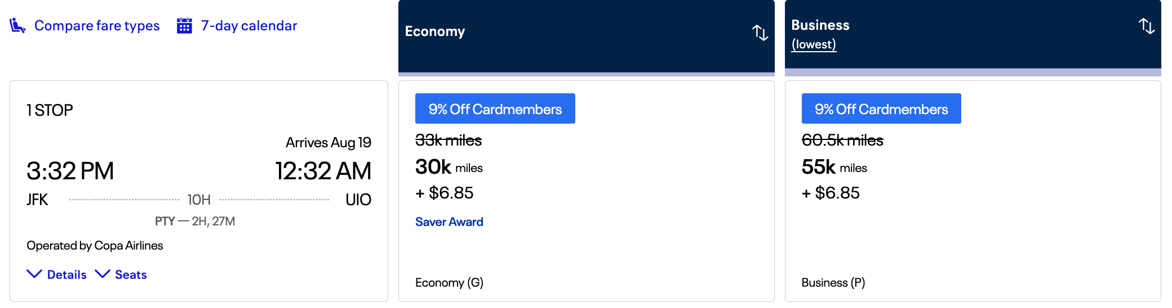Open the 7-day calendar link text
This screenshot has height=308, width=1172.
tap(249, 26)
